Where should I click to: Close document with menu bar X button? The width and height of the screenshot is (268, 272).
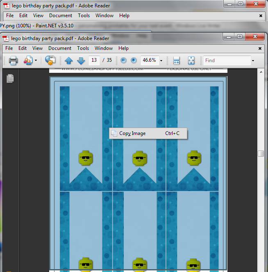pyautogui.click(x=261, y=48)
